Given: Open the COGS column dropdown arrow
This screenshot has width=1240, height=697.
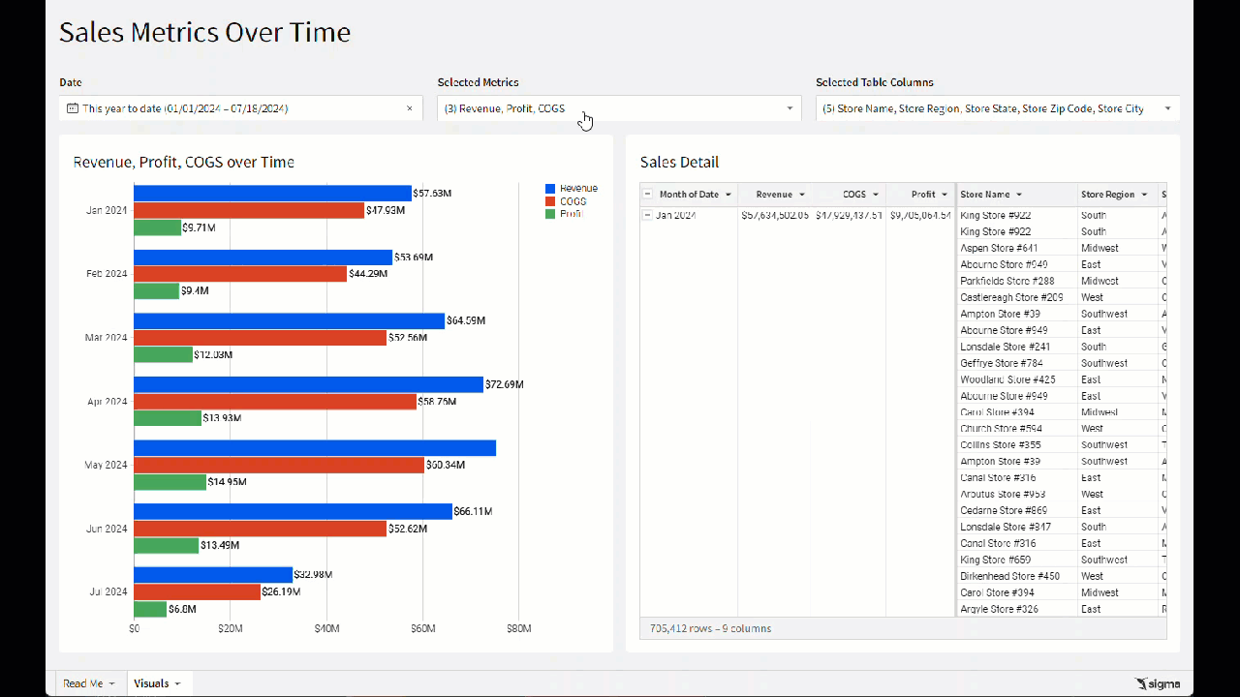Looking at the screenshot, I should 875,195.
